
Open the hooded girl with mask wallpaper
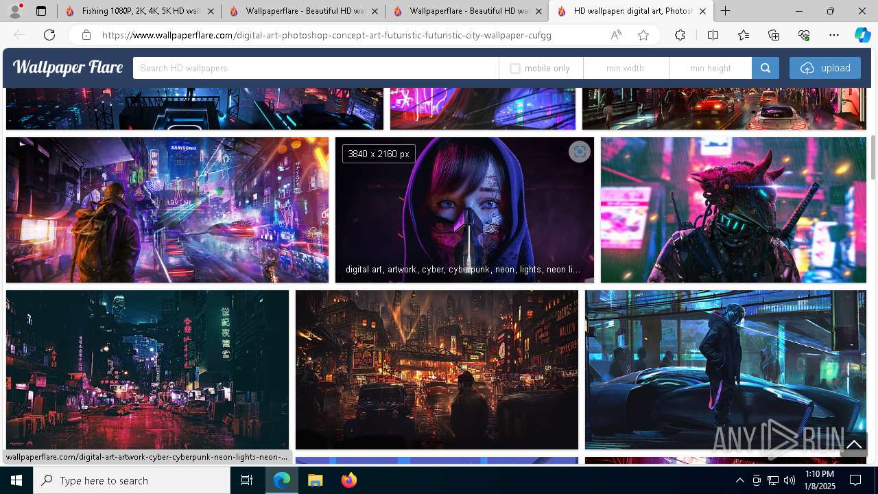pyautogui.click(x=464, y=210)
